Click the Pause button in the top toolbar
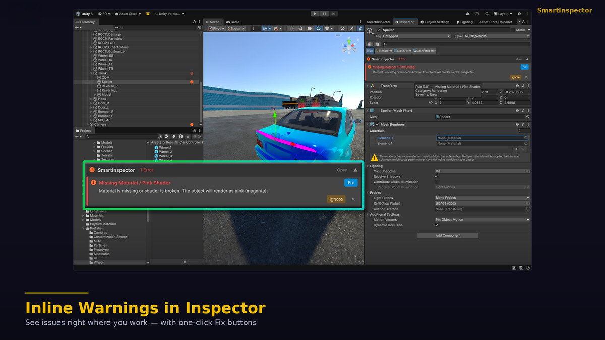This screenshot has width=605, height=340. [x=324, y=14]
